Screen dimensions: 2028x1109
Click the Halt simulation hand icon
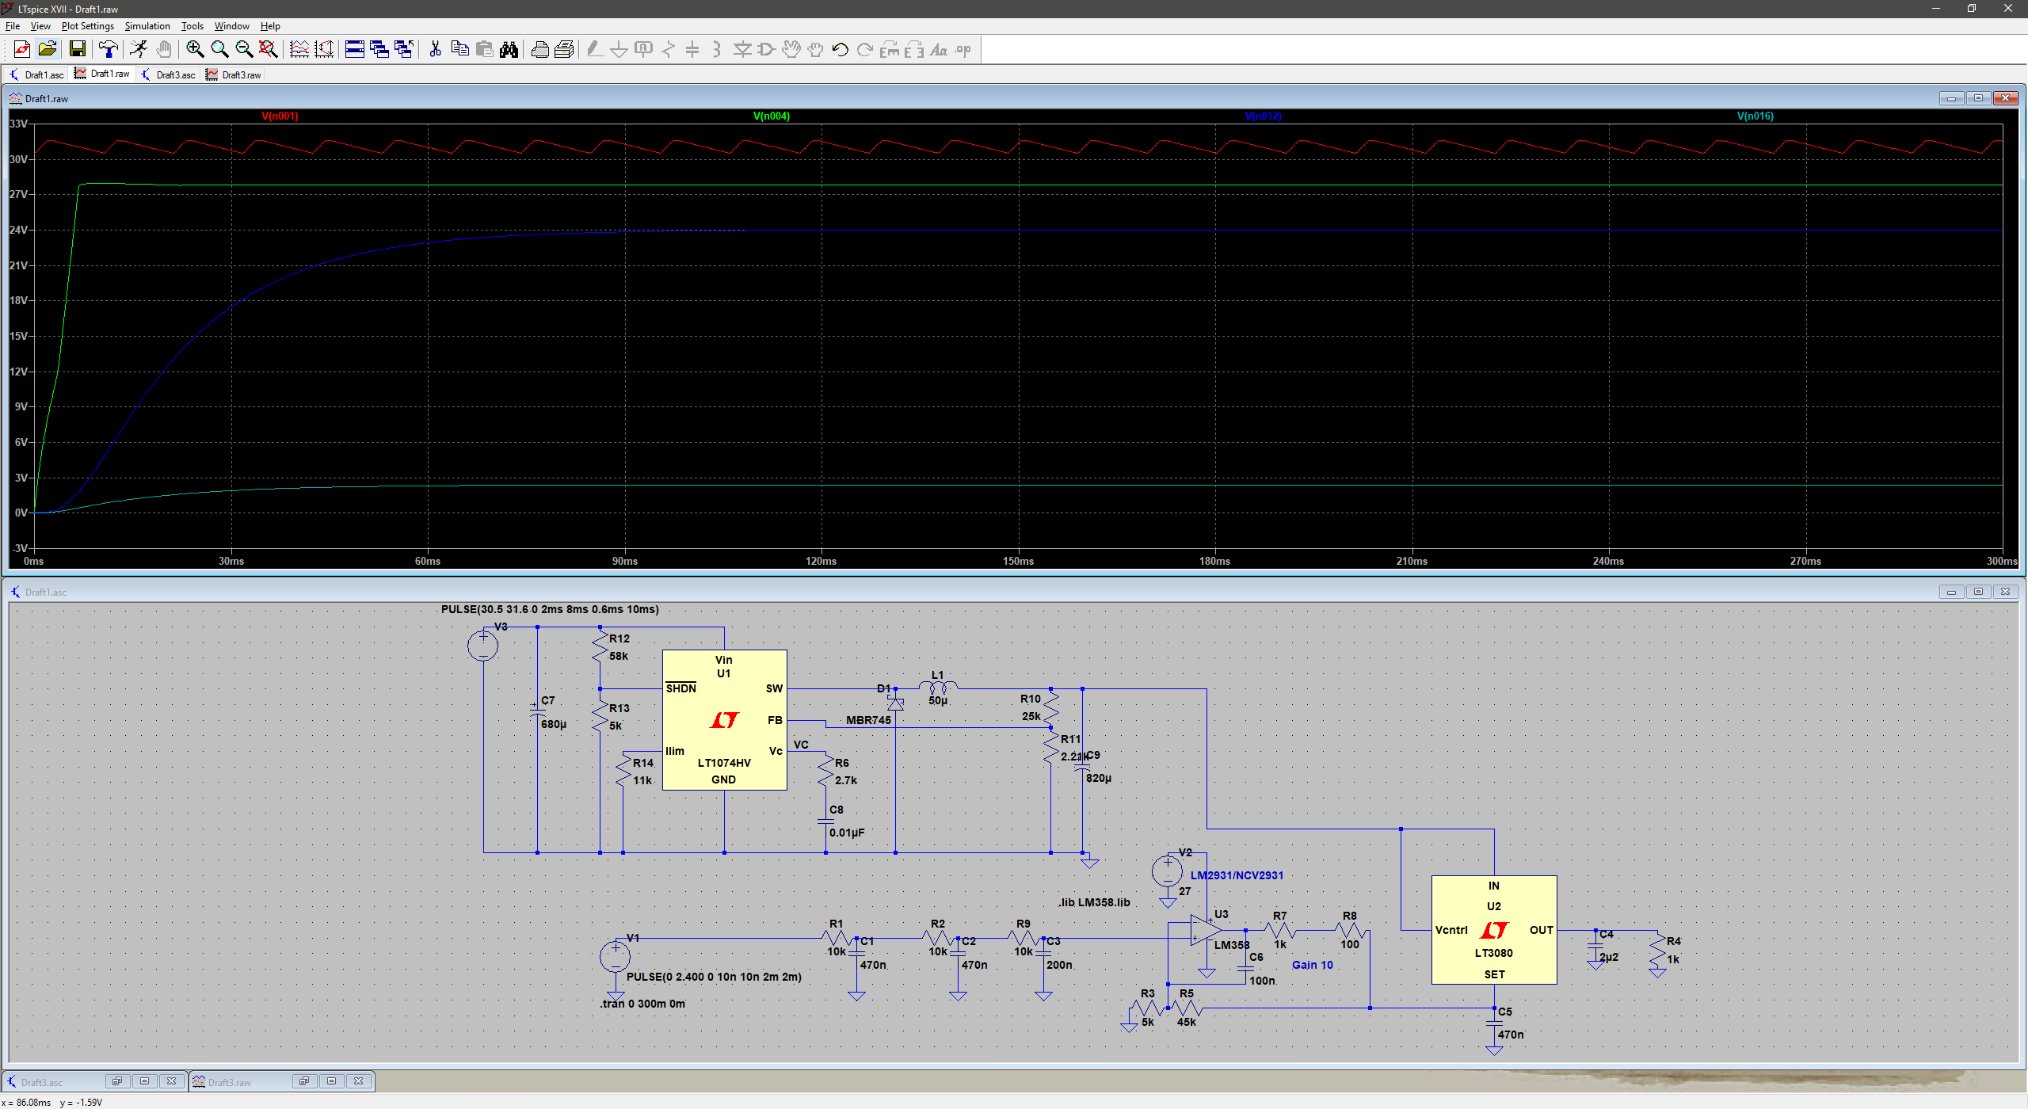[163, 49]
